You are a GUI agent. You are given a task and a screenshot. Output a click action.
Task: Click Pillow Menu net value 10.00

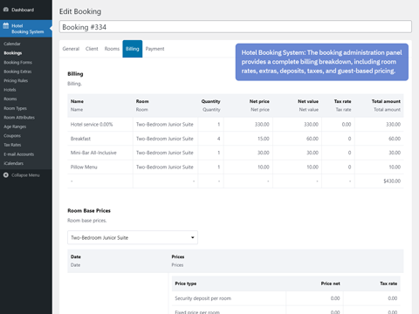pyautogui.click(x=313, y=167)
